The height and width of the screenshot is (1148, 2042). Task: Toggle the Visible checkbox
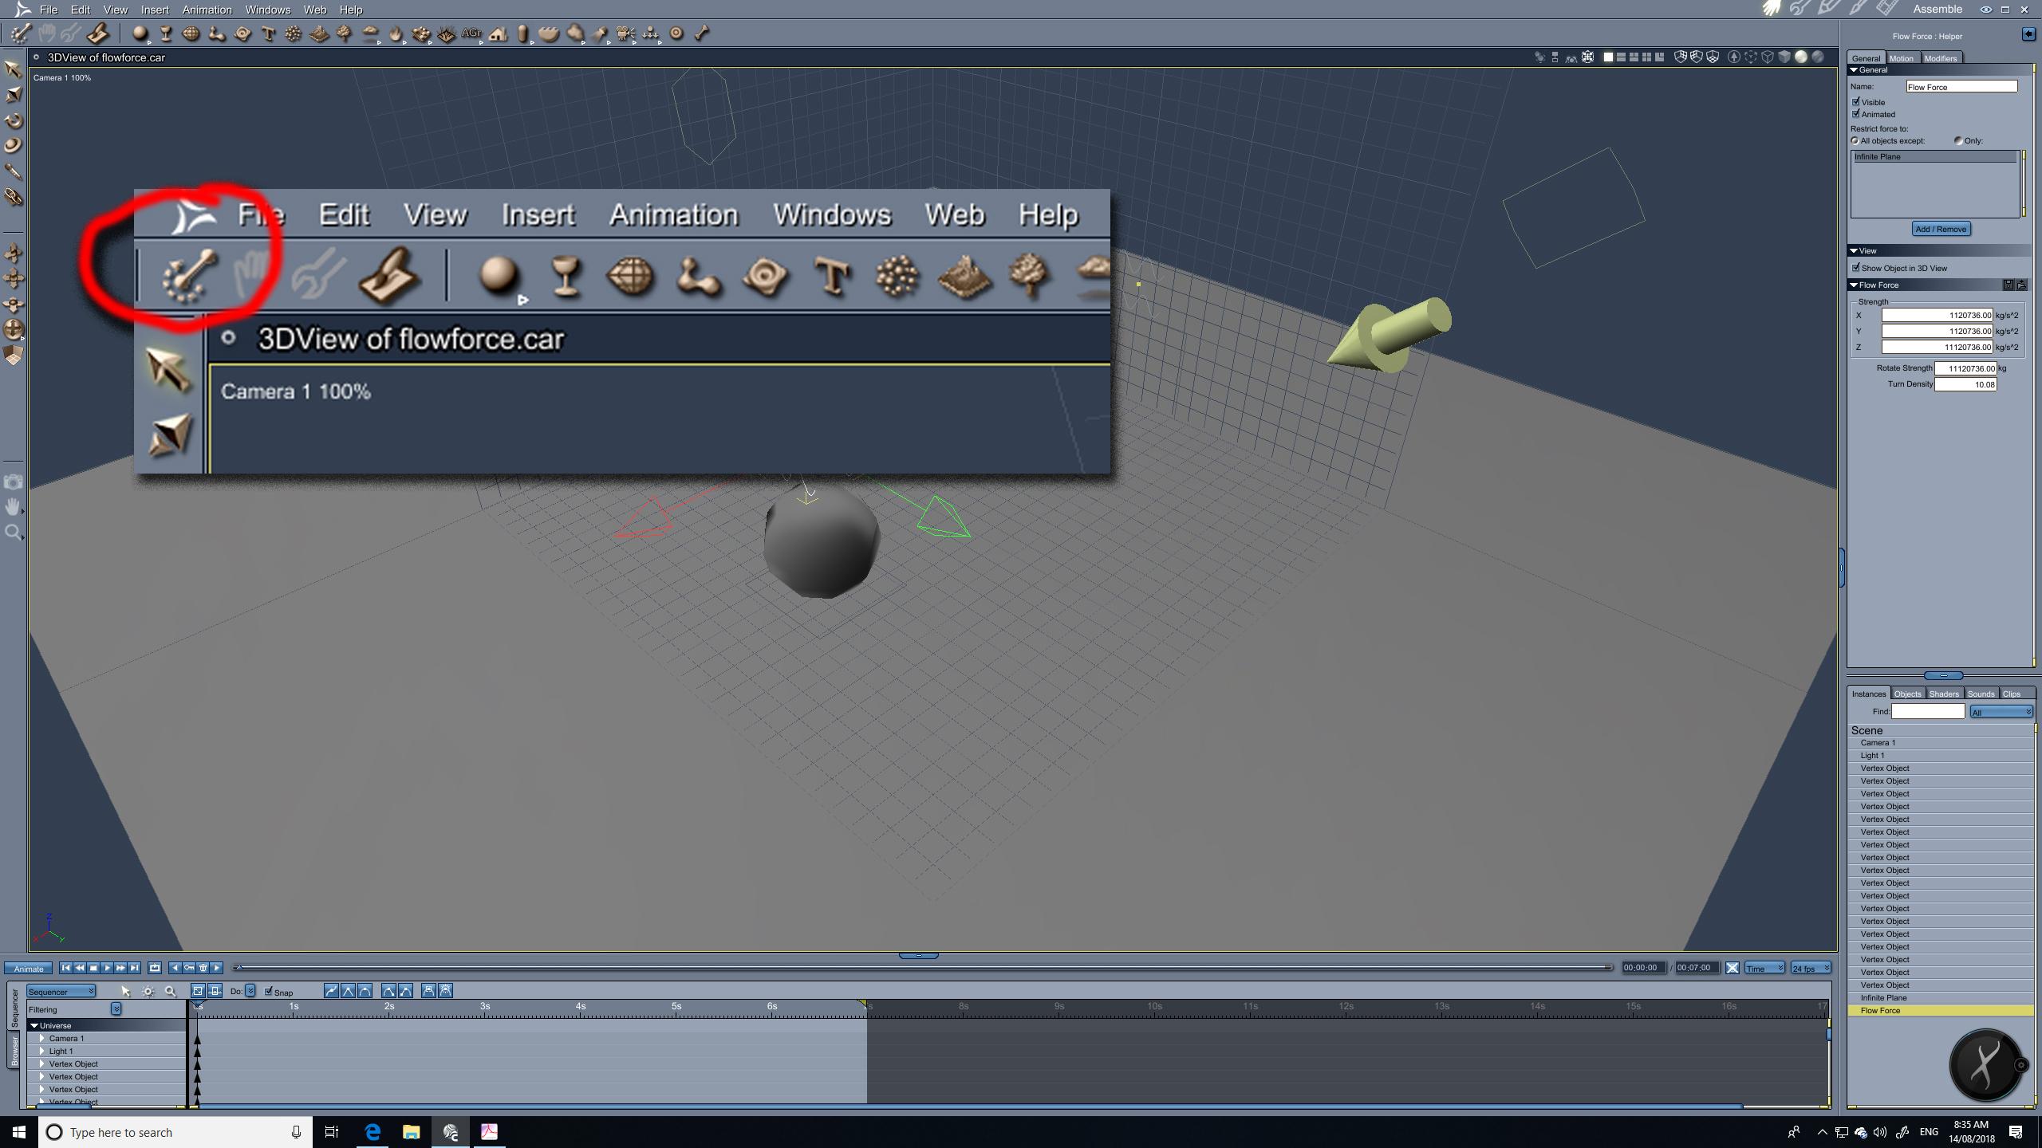(x=1856, y=102)
